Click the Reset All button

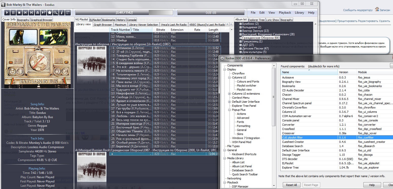click(291, 185)
